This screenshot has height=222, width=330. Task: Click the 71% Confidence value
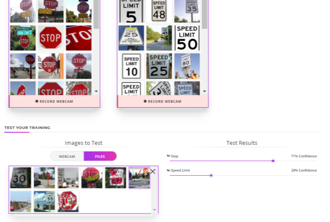point(304,156)
